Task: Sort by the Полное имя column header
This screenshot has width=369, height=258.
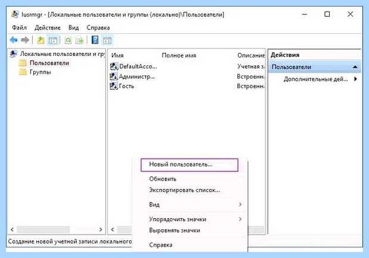Action: pyautogui.click(x=179, y=55)
